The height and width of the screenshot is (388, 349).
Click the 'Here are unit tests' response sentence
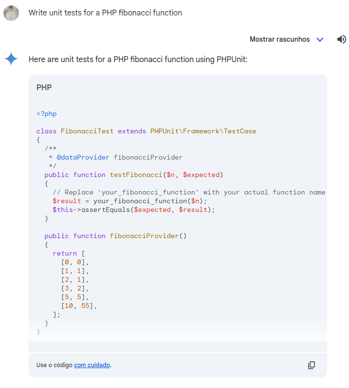tap(138, 59)
